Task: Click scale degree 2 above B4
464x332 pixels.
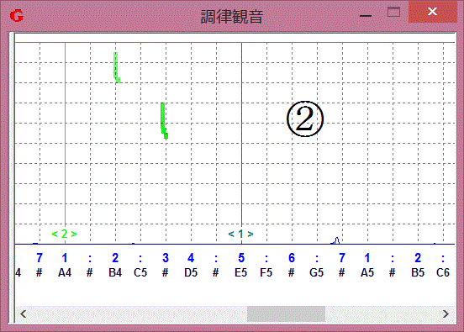Action: [x=115, y=258]
